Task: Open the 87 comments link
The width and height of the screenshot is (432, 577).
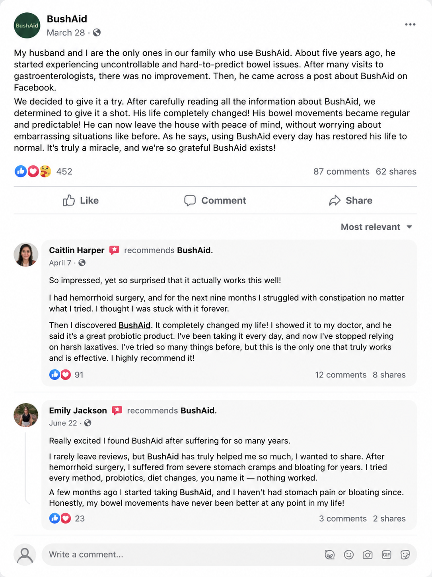Action: (x=341, y=171)
